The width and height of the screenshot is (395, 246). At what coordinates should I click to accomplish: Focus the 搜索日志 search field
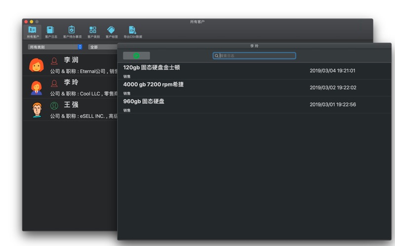257,56
